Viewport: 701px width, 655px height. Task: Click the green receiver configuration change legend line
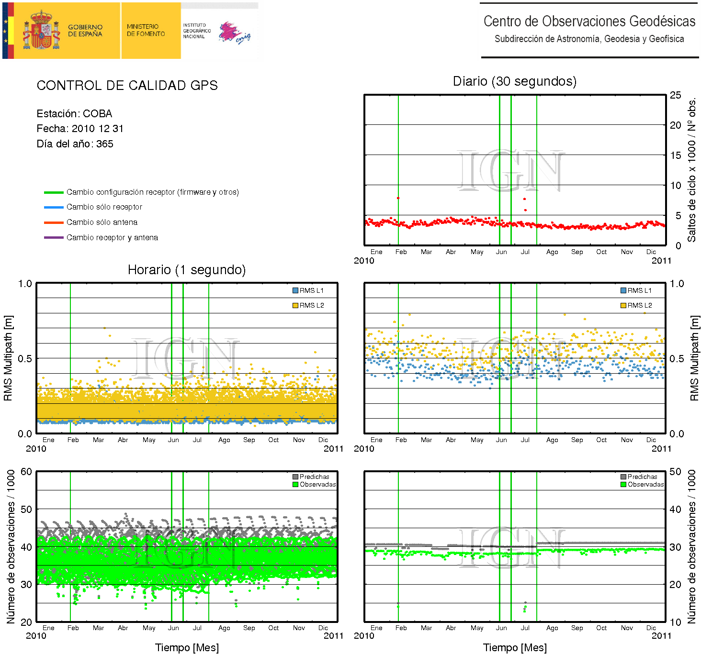[54, 192]
